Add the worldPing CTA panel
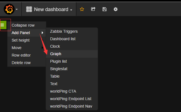This screenshot has width=181, height=112. pyautogui.click(x=72, y=91)
